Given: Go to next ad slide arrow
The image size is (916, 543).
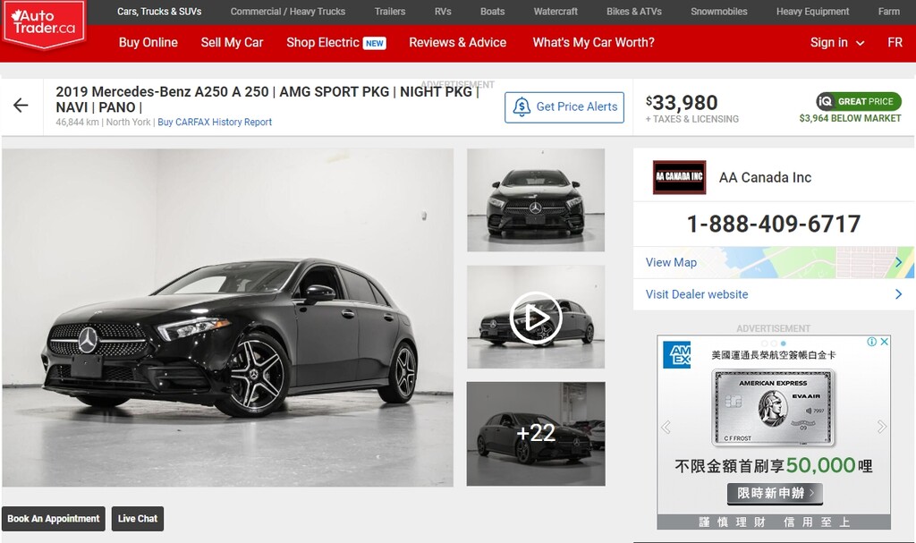Looking at the screenshot, I should click(881, 428).
